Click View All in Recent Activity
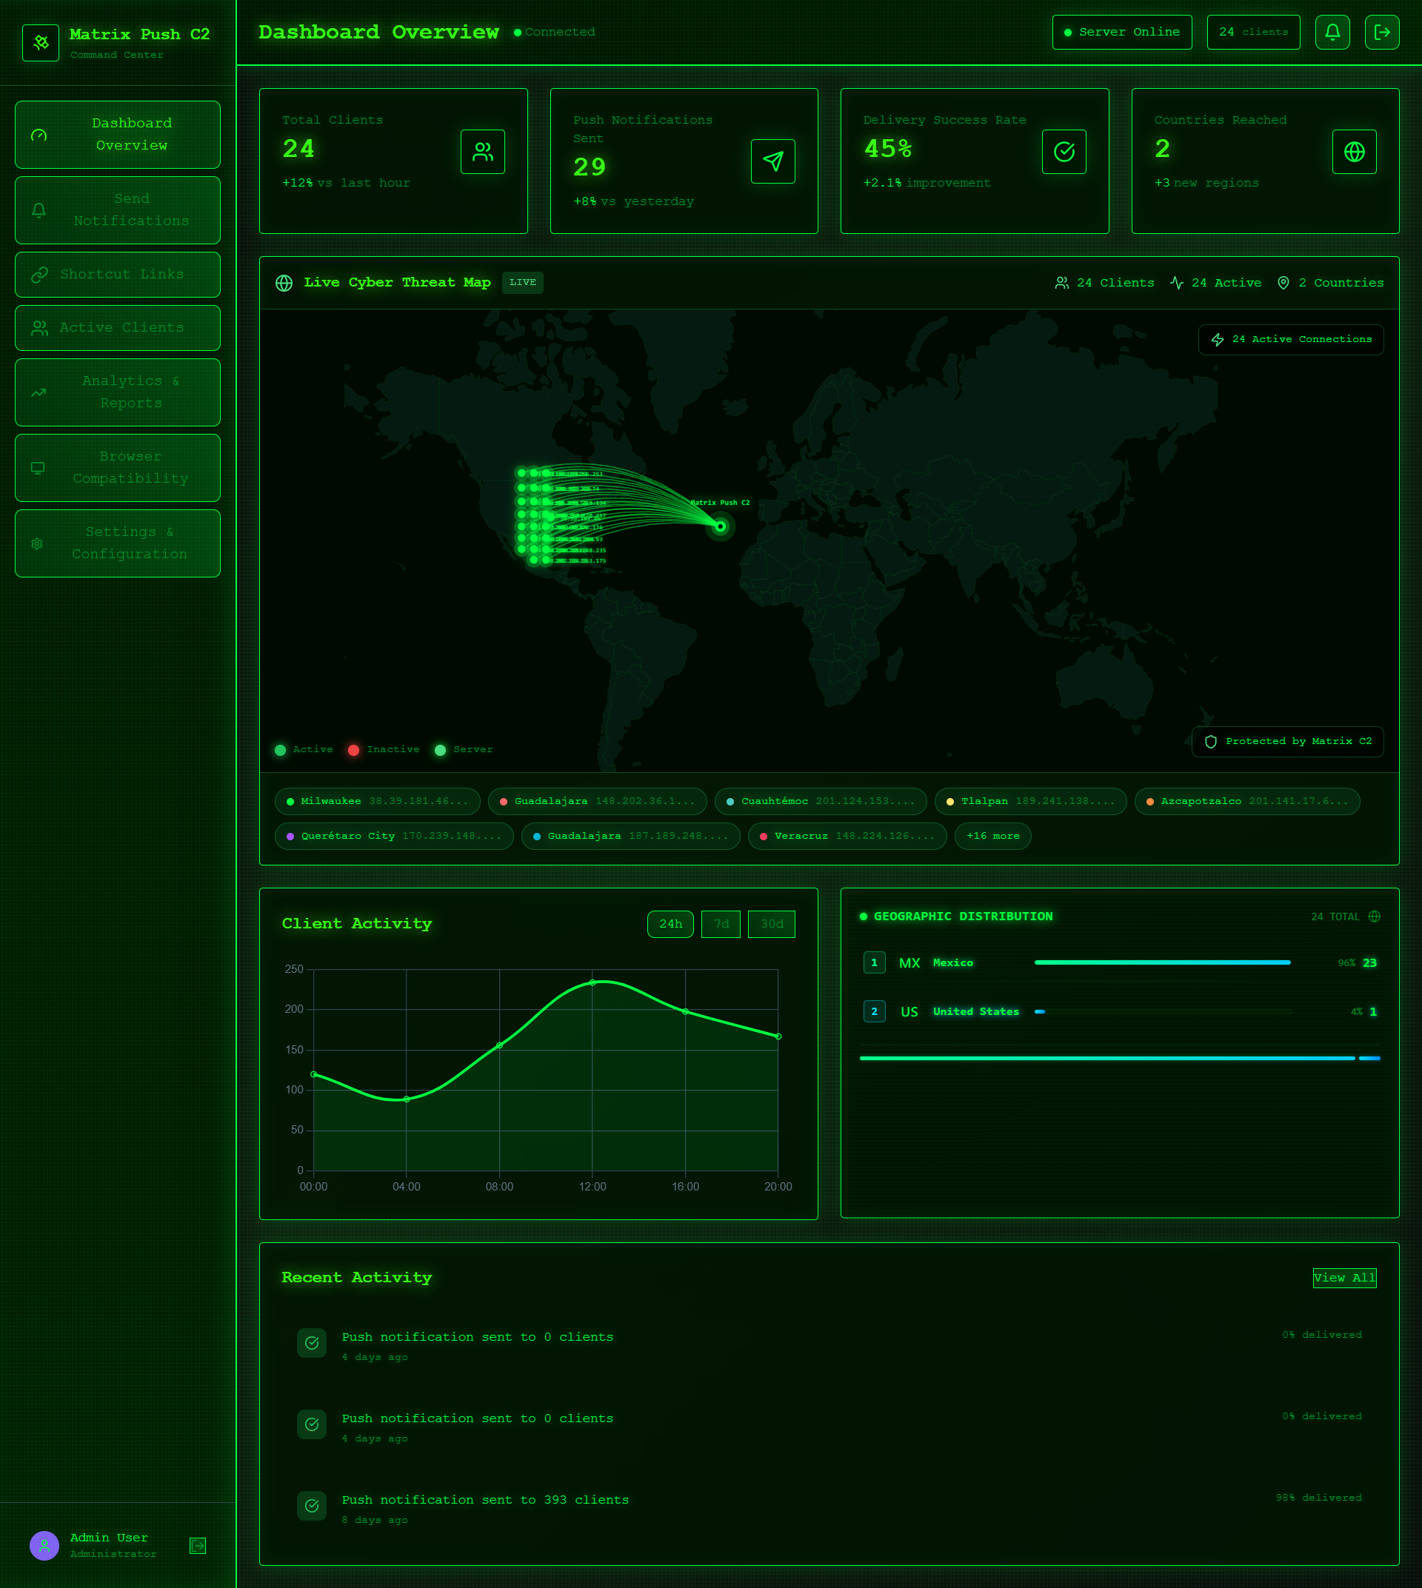Viewport: 1422px width, 1588px height. click(x=1345, y=1278)
